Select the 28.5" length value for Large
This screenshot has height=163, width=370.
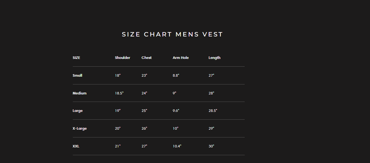pos(213,111)
